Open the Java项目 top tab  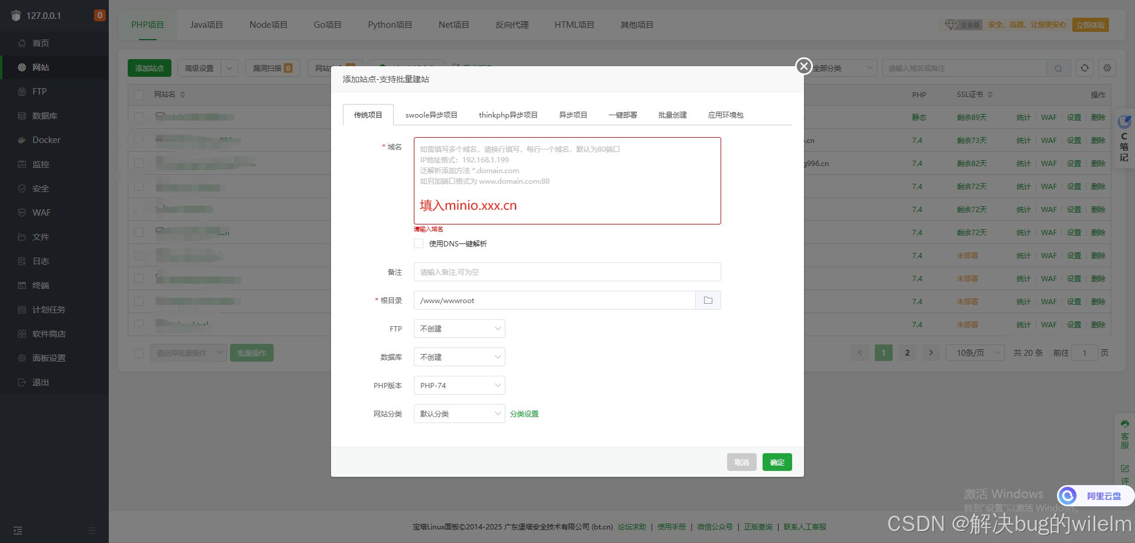[206, 25]
